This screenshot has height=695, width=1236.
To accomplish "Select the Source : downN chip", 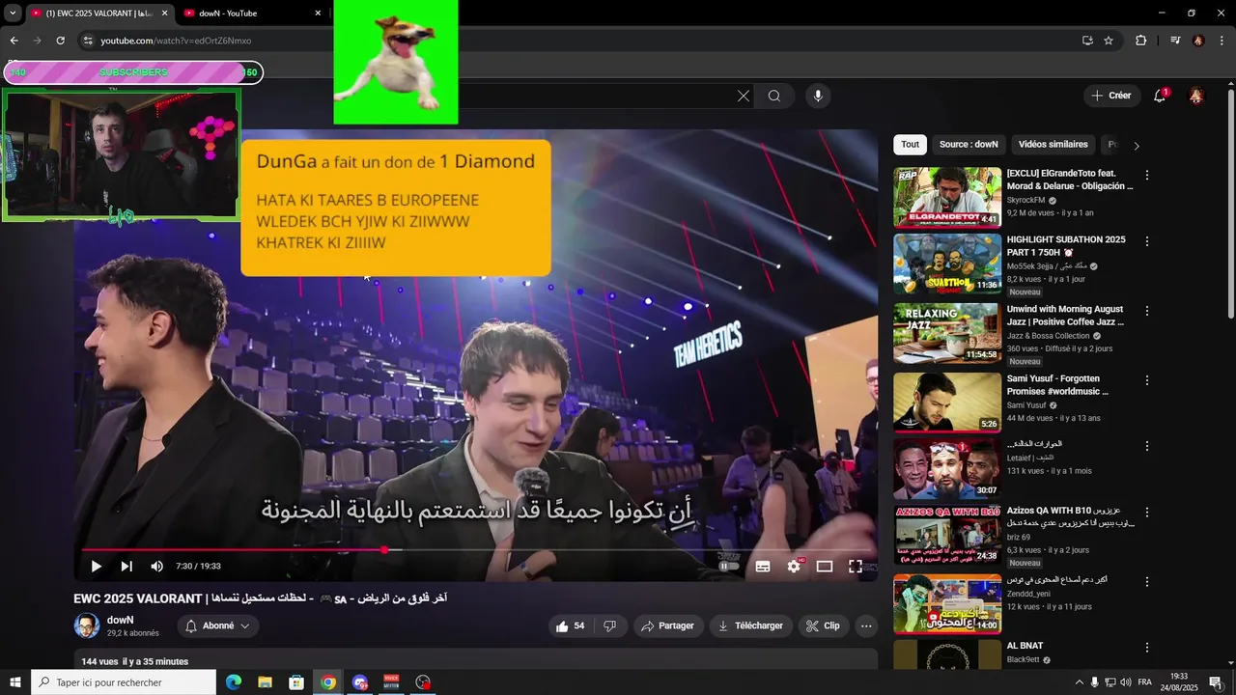I will tap(969, 145).
